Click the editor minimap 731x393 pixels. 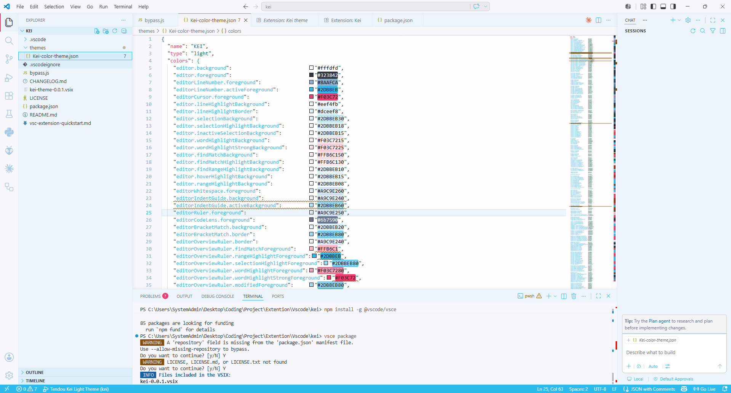click(590, 162)
